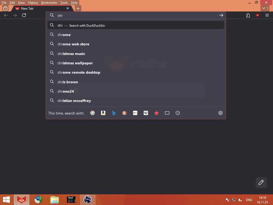The width and height of the screenshot is (273, 205).
Task: Search with DuckDuckGo icon this time
Action: point(124,113)
